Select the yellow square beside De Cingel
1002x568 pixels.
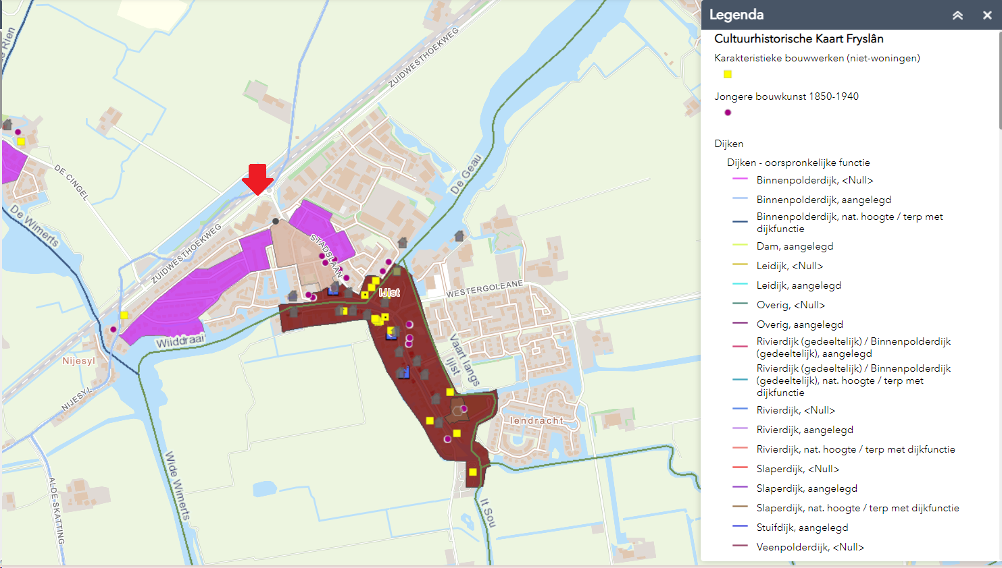(x=21, y=142)
